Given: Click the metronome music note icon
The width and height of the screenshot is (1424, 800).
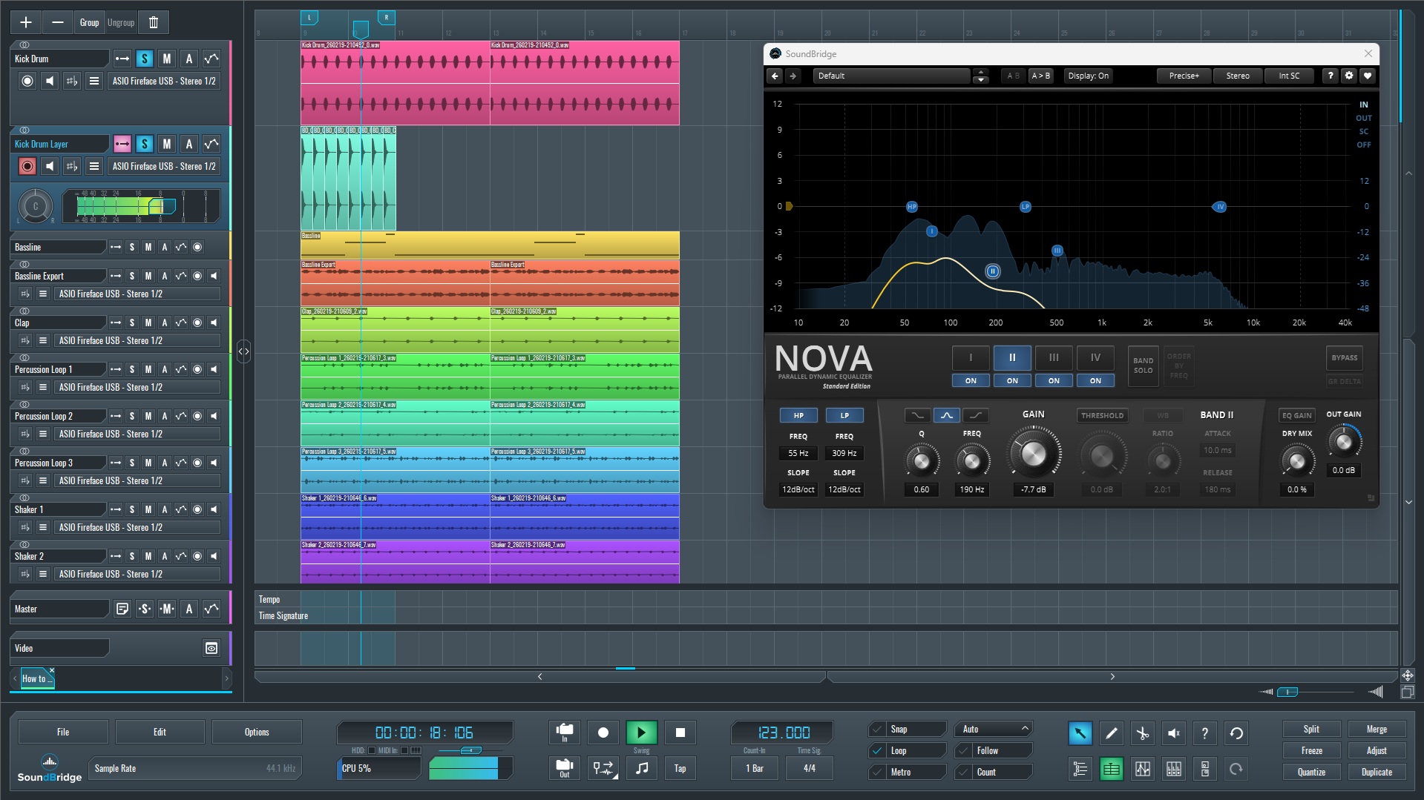Looking at the screenshot, I should (642, 768).
